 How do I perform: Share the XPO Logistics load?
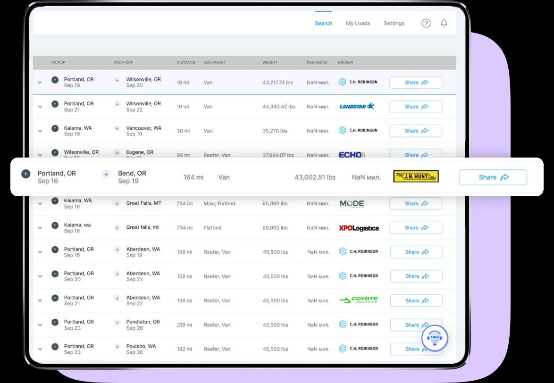pos(416,228)
